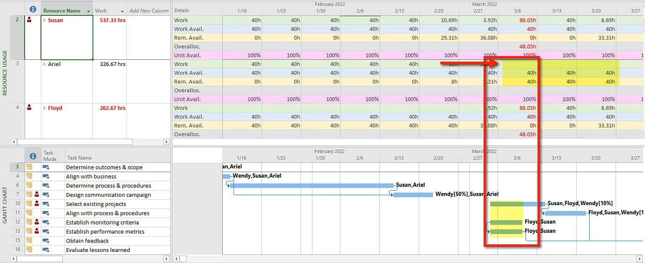Click the note icon for Determine outcomes & scope

pyautogui.click(x=29, y=167)
